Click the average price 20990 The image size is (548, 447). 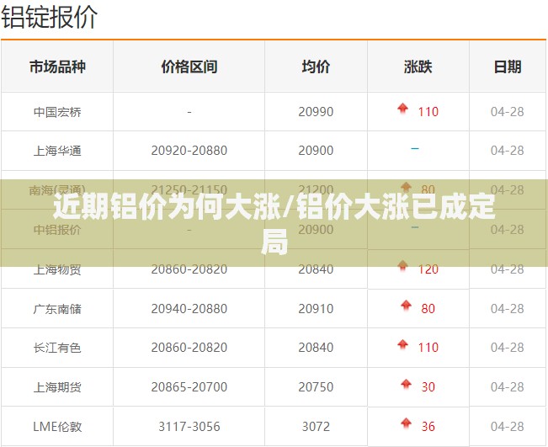click(316, 112)
